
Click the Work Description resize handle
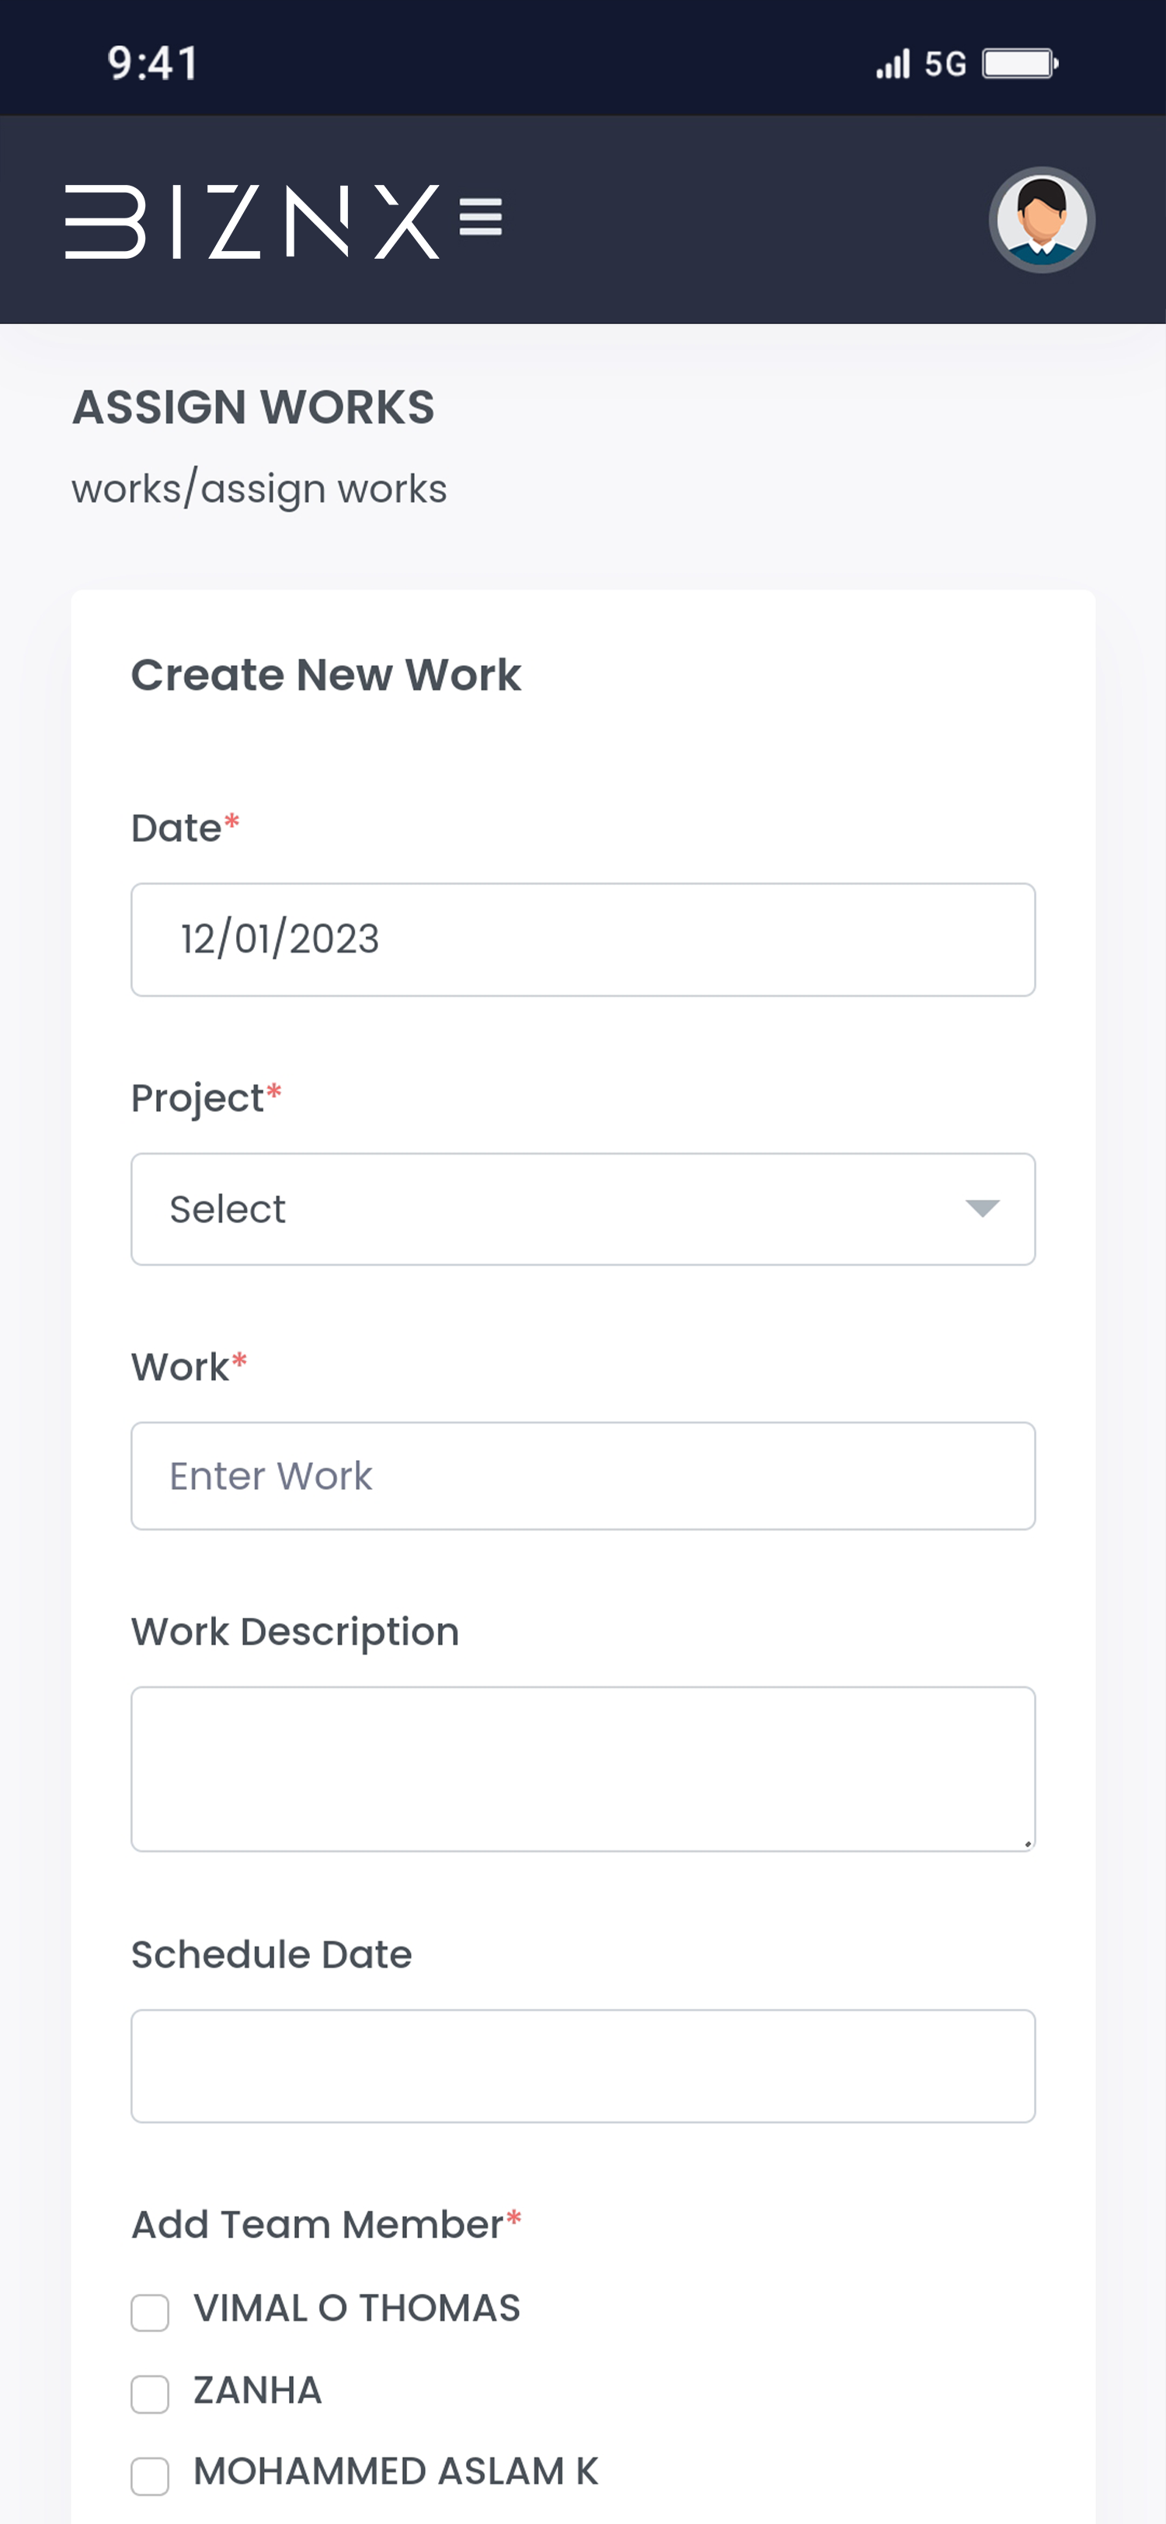(x=1027, y=1843)
